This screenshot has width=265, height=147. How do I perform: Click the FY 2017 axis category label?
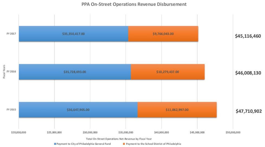[x=11, y=34]
